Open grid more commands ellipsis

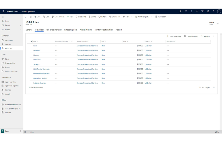(214, 36)
